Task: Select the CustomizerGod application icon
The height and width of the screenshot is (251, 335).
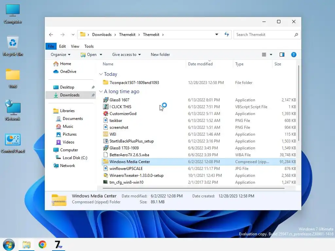Action: coord(106,113)
